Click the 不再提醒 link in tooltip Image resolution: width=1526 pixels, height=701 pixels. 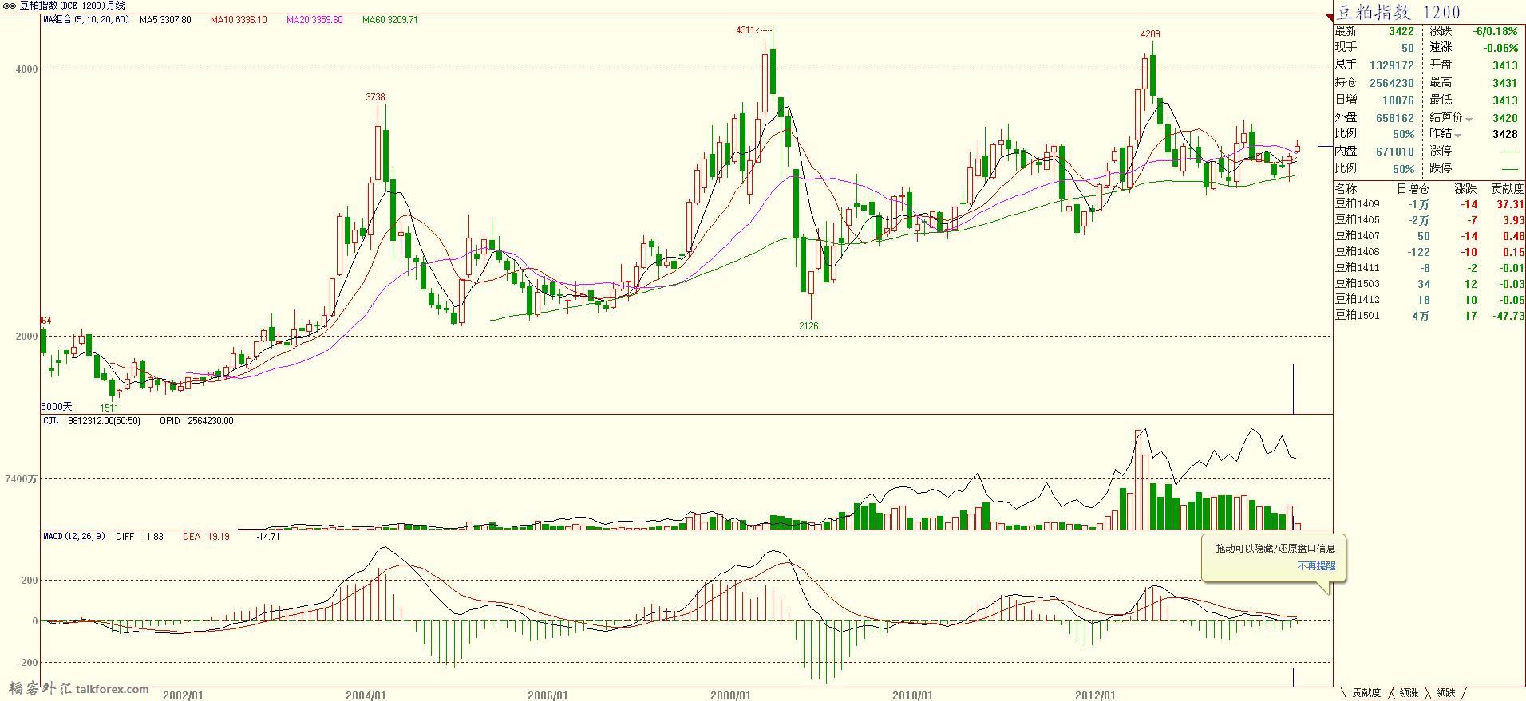pos(1315,565)
